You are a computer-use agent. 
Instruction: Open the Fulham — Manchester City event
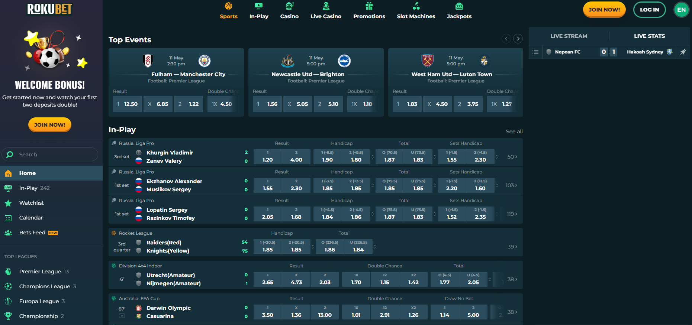pos(188,74)
